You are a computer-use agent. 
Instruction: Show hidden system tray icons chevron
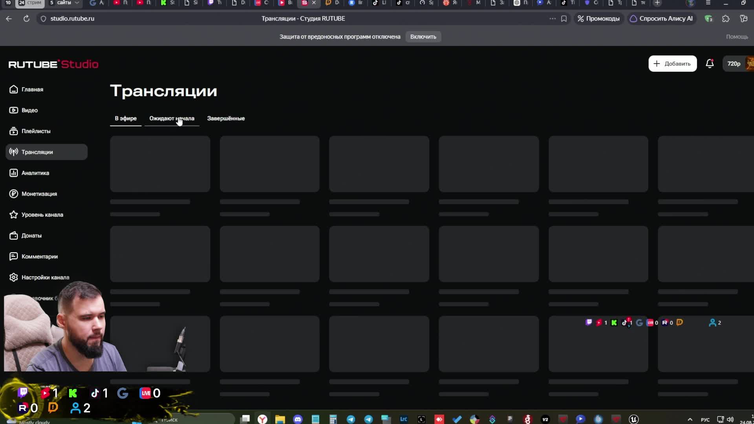[x=690, y=419]
